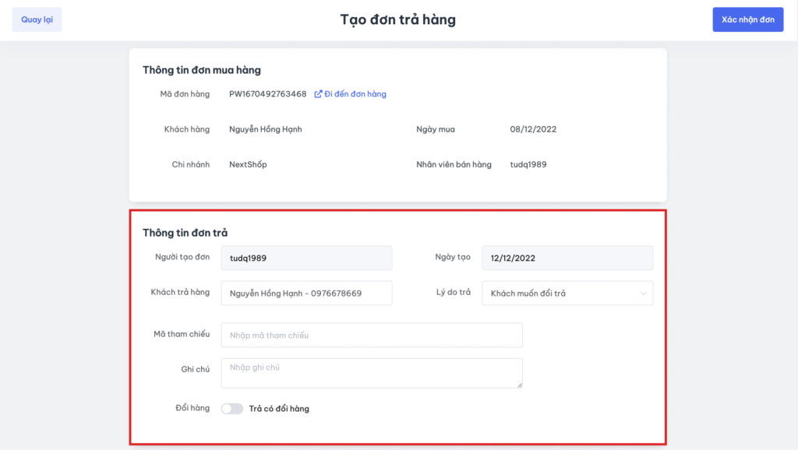
Task: Click into the Ghi chú text area
Action: point(372,372)
